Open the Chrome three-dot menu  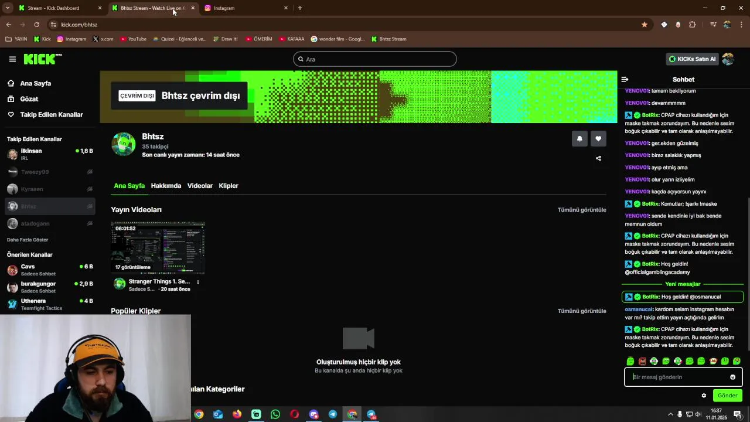[x=742, y=25]
